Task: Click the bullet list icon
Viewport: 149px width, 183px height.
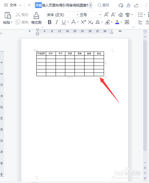Action: [x=140, y=15]
